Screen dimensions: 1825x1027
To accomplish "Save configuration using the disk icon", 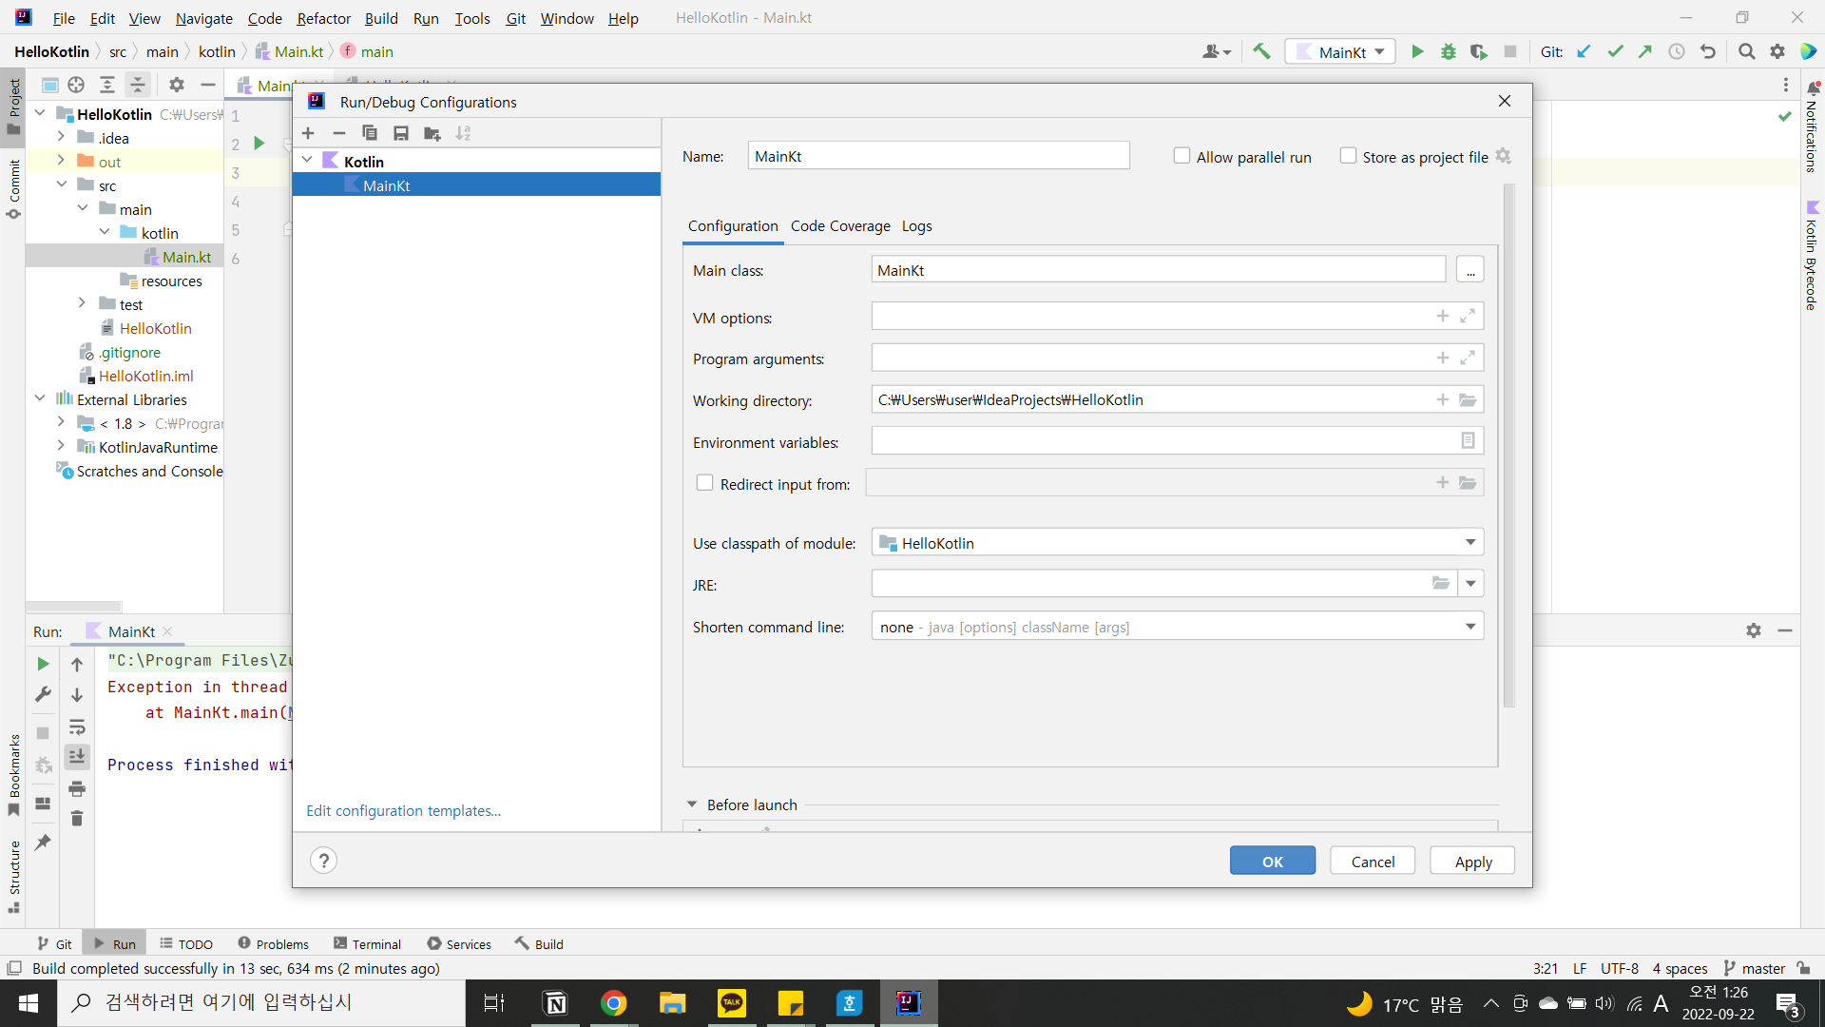I will [401, 133].
